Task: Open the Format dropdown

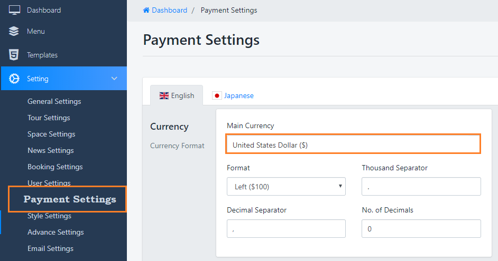Action: (286, 187)
